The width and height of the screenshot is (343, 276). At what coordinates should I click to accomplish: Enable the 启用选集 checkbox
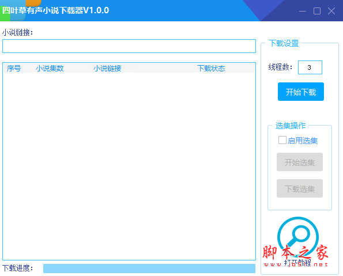[282, 140]
